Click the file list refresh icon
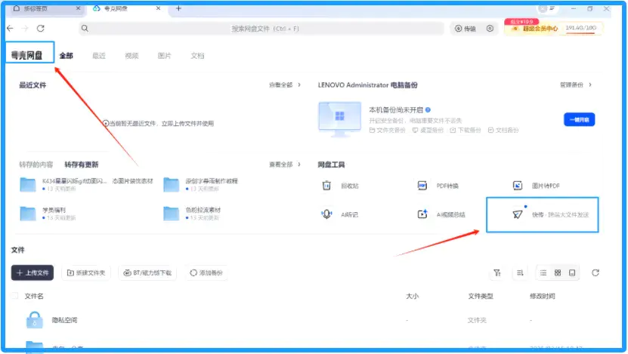Image resolution: width=628 pixels, height=354 pixels. pos(596,272)
